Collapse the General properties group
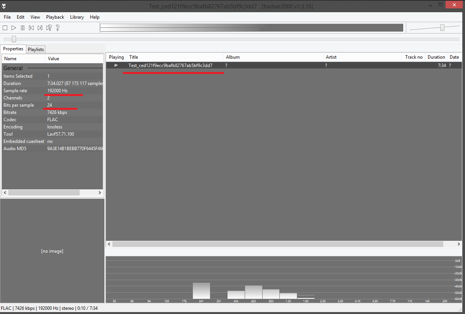Image resolution: width=465 pixels, height=314 pixels. (13, 68)
